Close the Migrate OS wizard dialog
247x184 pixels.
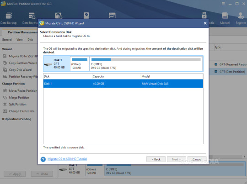[x=205, y=23]
